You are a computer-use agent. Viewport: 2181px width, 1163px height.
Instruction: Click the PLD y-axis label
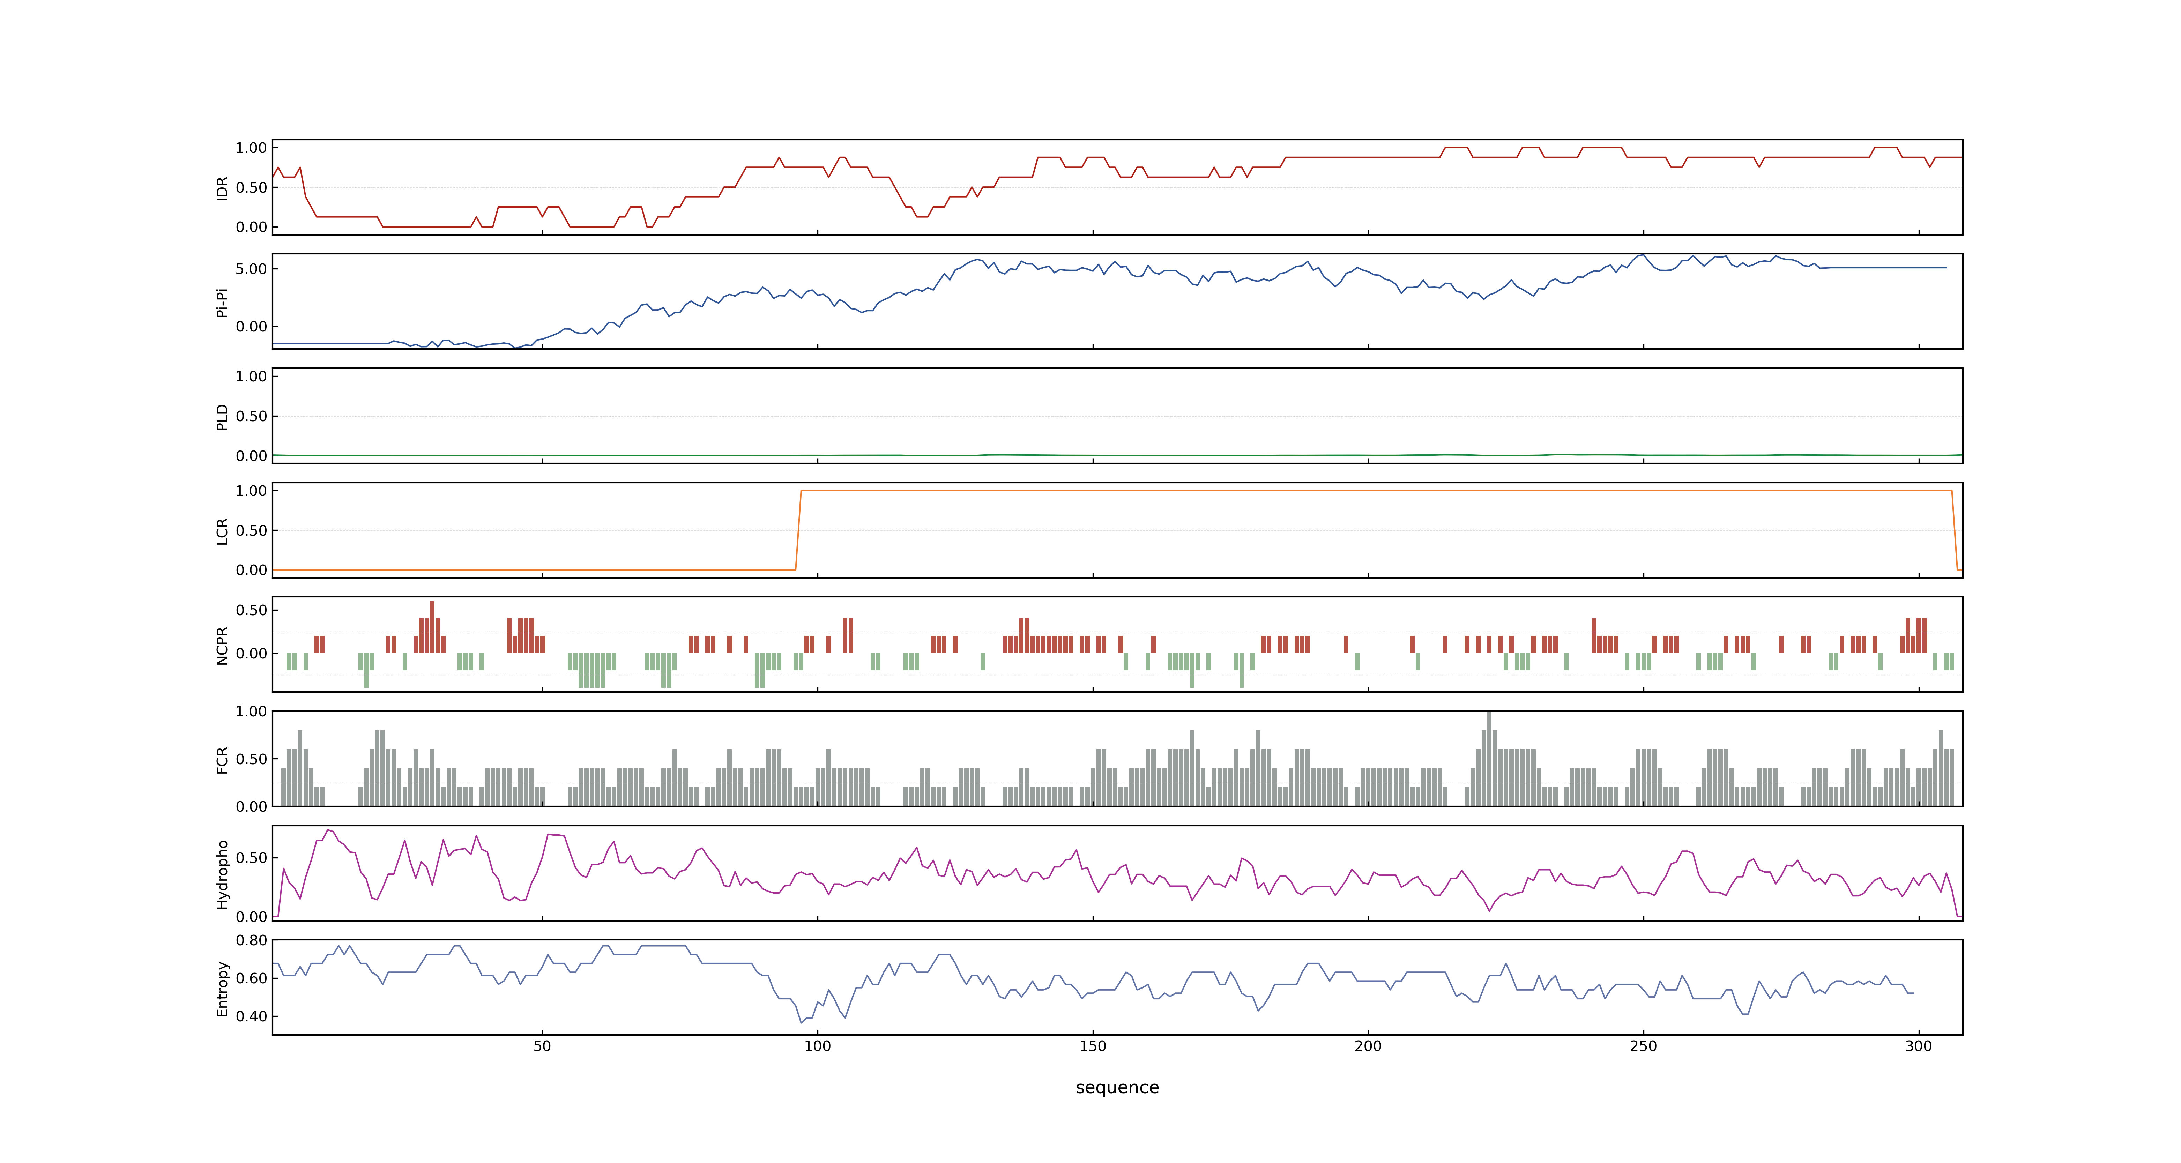(222, 416)
